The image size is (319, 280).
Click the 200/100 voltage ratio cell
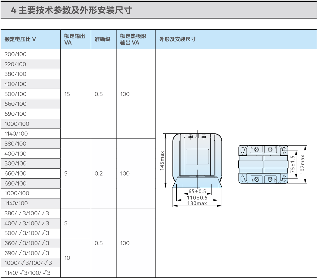click(x=30, y=54)
